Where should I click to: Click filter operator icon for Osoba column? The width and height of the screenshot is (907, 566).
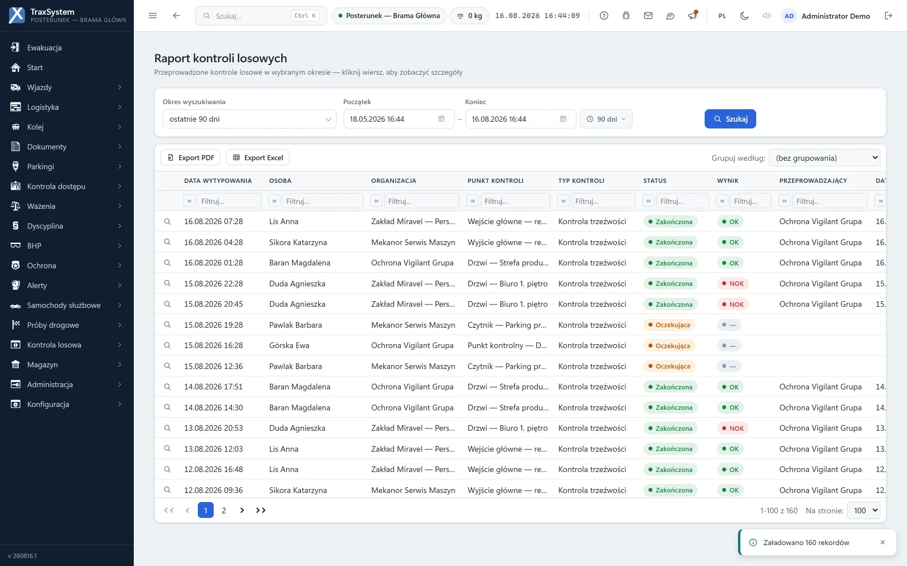point(274,201)
